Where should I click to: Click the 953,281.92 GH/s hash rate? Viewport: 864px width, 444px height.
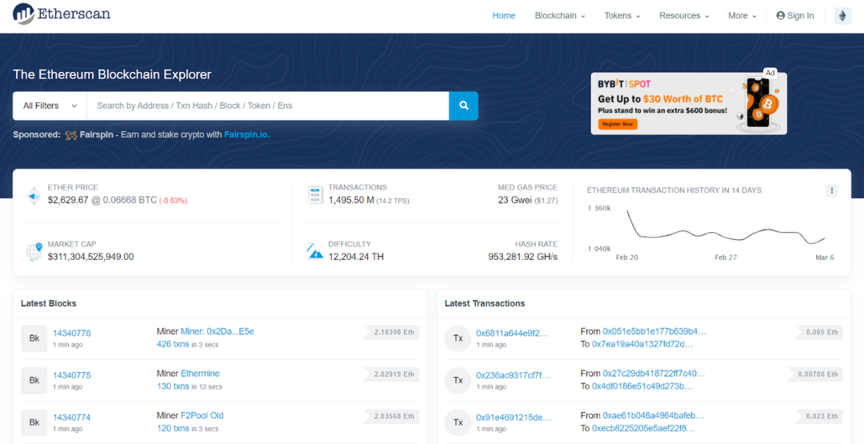[523, 257]
